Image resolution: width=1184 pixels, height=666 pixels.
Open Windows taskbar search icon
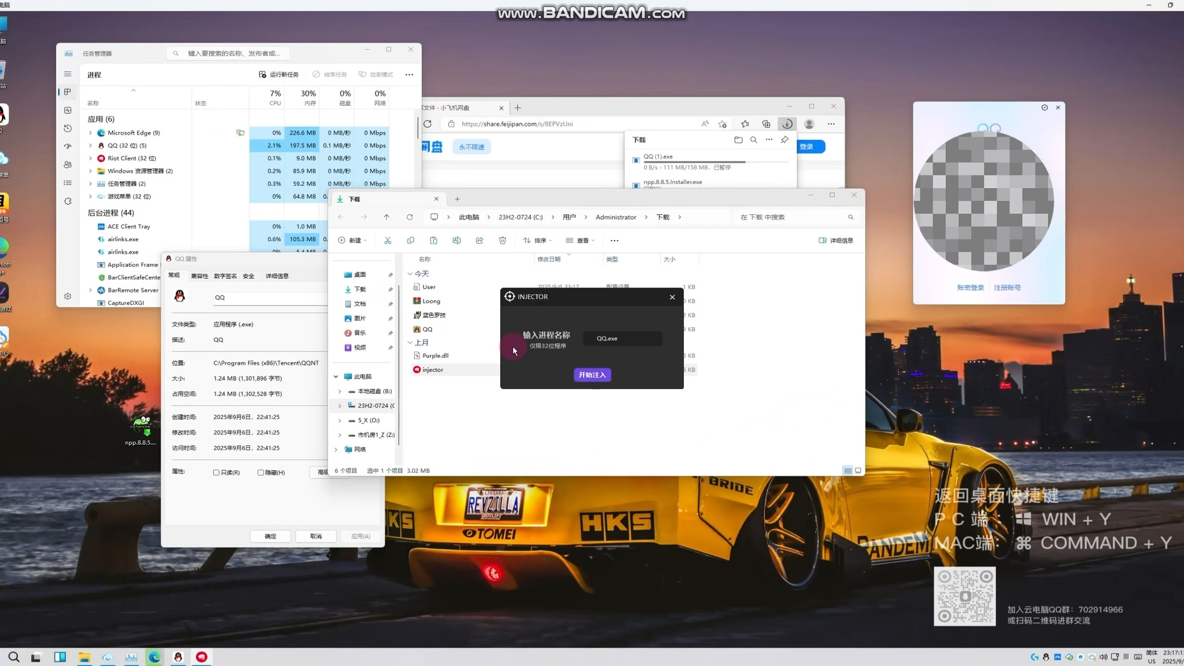(13, 656)
